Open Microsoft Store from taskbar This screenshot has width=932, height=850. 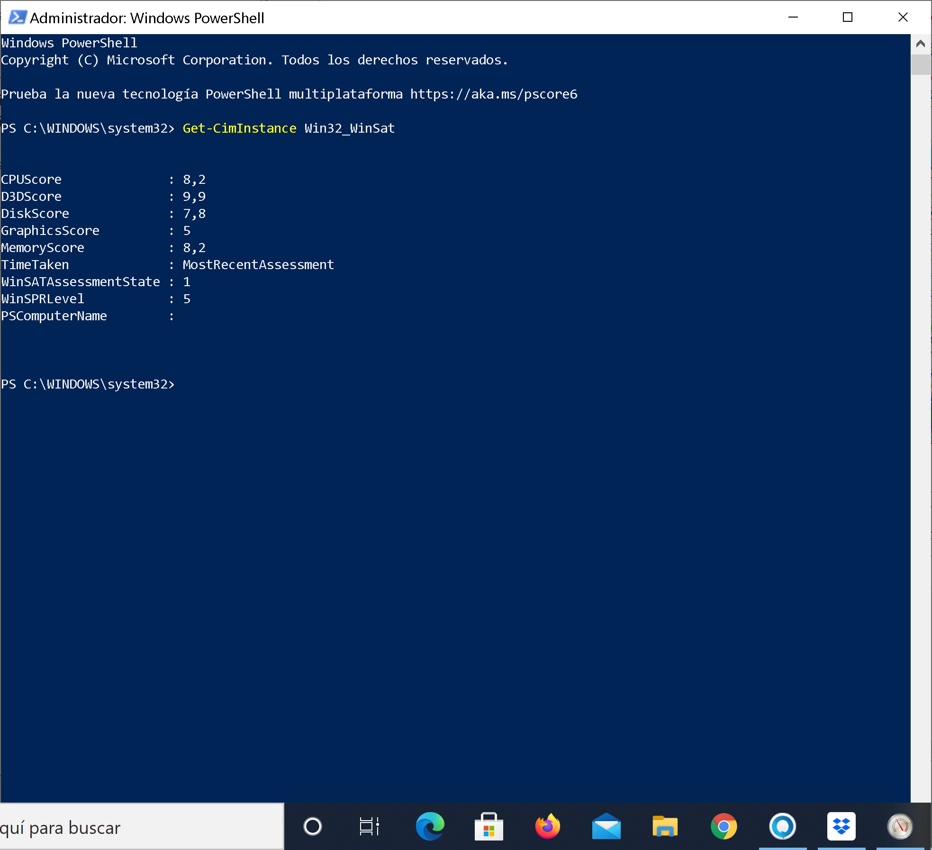[x=489, y=827]
